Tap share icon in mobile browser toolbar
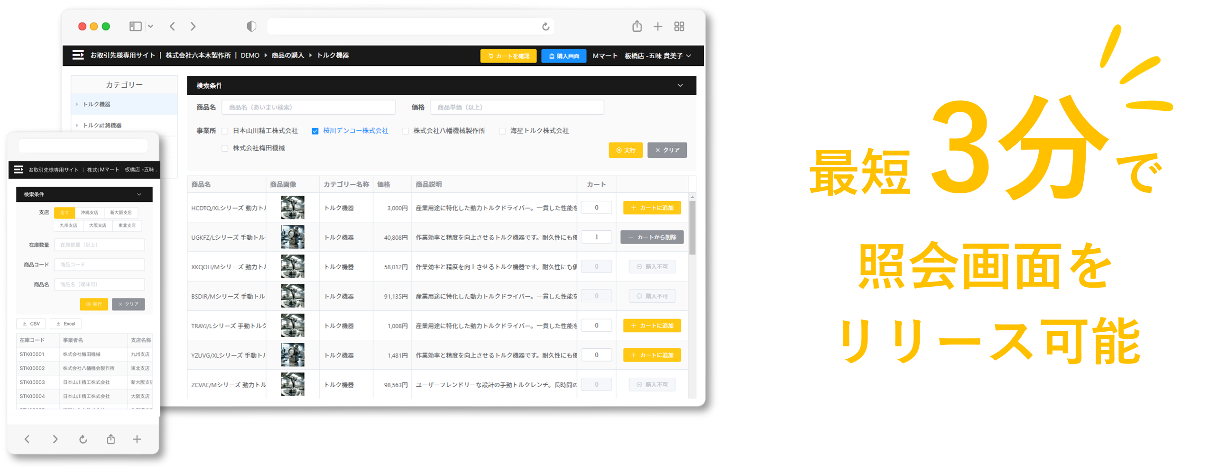 111,439
